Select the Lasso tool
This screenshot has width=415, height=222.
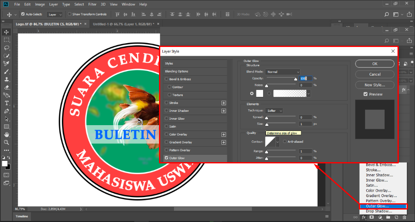click(6, 48)
